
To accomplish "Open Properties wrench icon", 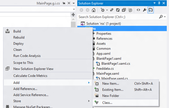I will [144, 10].
